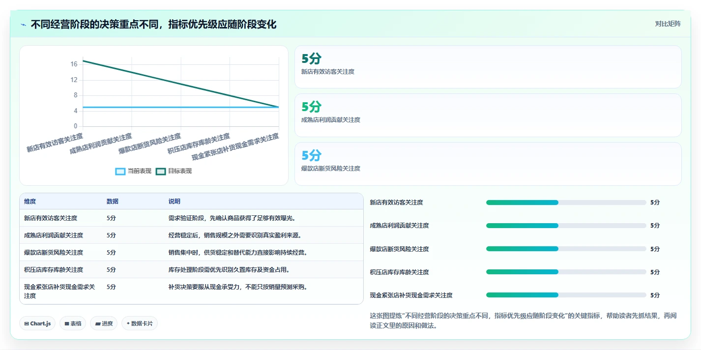Click progress bar for 积压店库存库龄关注度

tap(566, 272)
